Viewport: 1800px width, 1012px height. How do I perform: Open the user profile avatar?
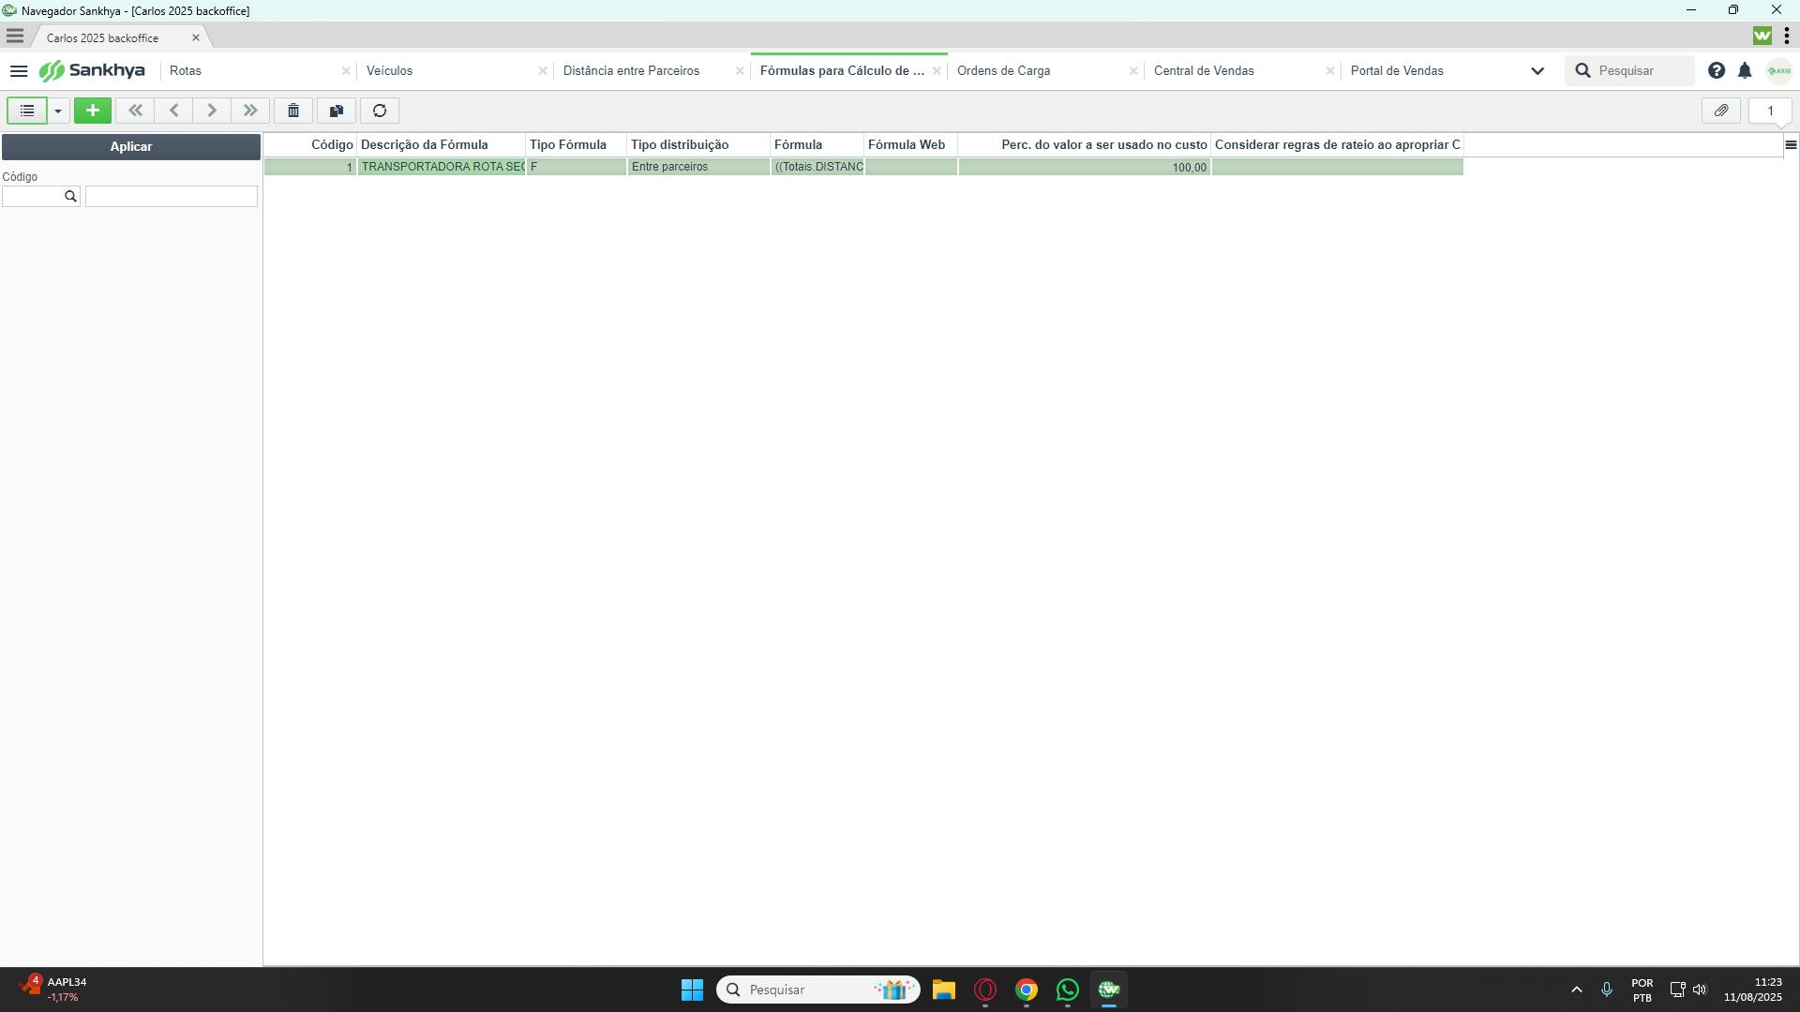[1778, 71]
